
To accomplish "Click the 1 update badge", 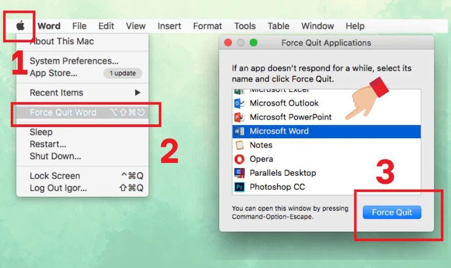I will coord(122,73).
